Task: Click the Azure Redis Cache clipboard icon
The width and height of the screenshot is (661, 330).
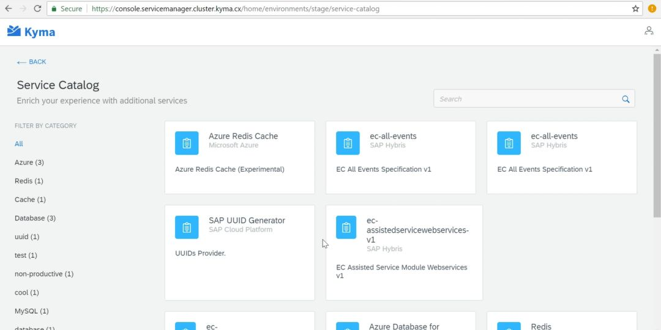Action: 187,143
